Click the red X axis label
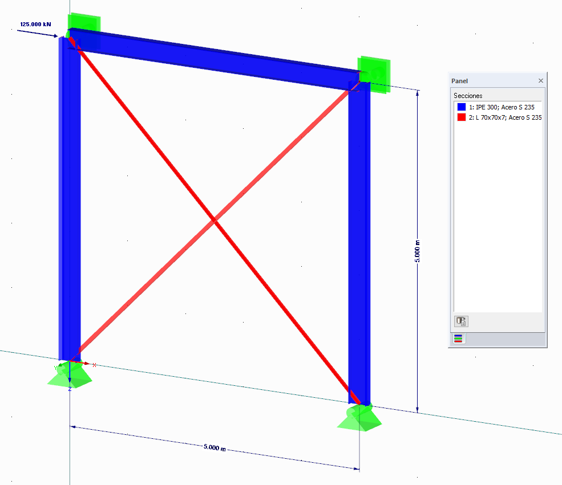The width and height of the screenshot is (562, 485). click(x=94, y=365)
